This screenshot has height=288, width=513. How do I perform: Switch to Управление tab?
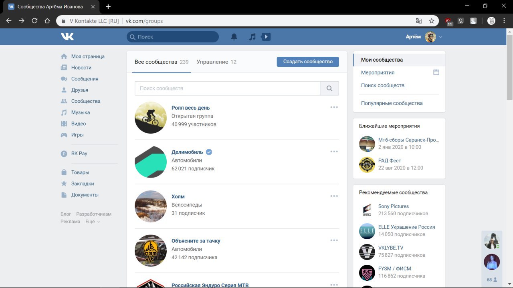click(x=216, y=62)
